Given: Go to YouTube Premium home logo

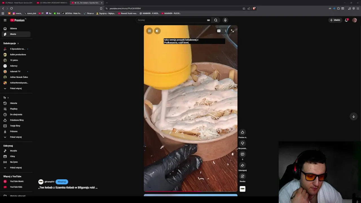Looking at the screenshot, I should pyautogui.click(x=18, y=20).
